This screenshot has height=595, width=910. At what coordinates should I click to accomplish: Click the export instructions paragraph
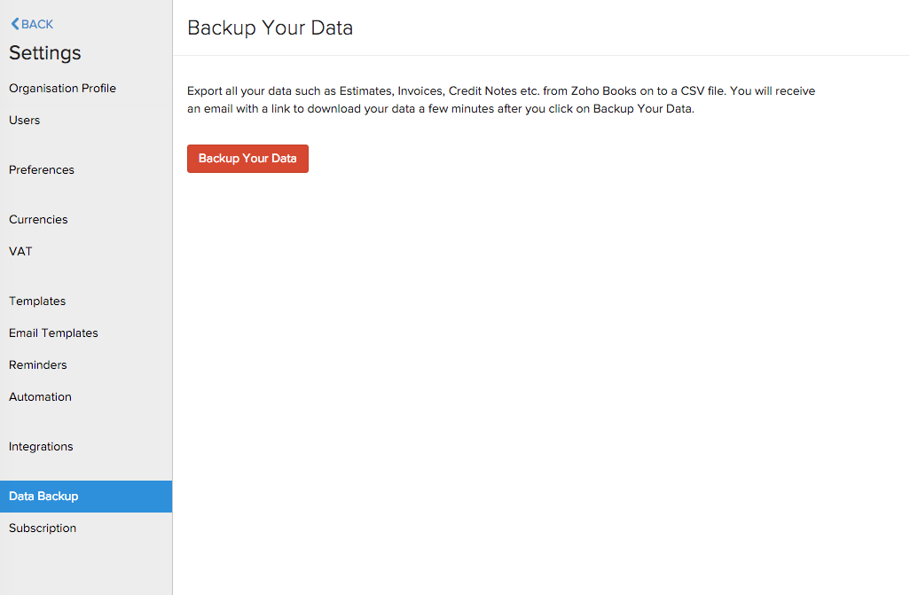500,100
